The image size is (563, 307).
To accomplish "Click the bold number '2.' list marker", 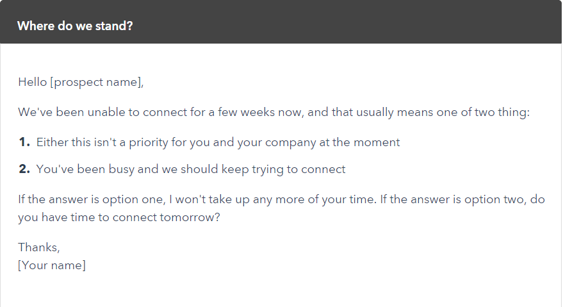I will point(24,169).
